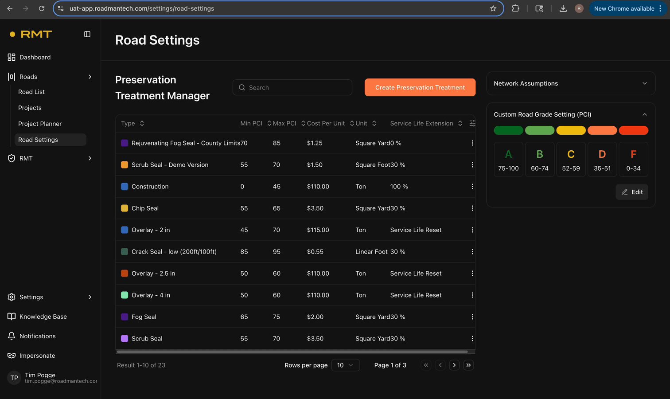Click Create Preservation Treatment button
Screen dimensions: 670x399
click(x=420, y=87)
